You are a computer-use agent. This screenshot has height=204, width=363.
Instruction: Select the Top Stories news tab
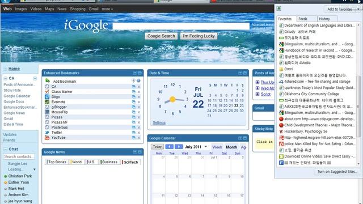pyautogui.click(x=57, y=162)
